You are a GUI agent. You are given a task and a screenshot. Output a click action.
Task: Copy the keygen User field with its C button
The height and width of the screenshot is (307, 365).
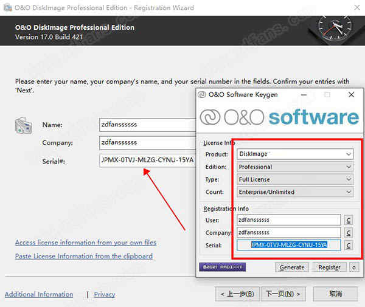click(x=348, y=220)
